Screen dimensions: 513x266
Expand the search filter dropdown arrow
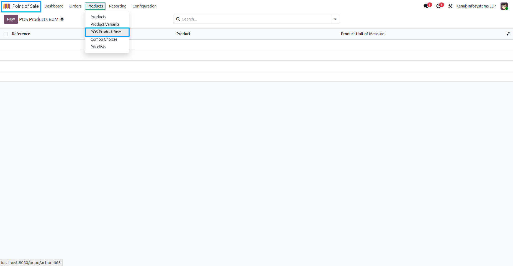(335, 19)
